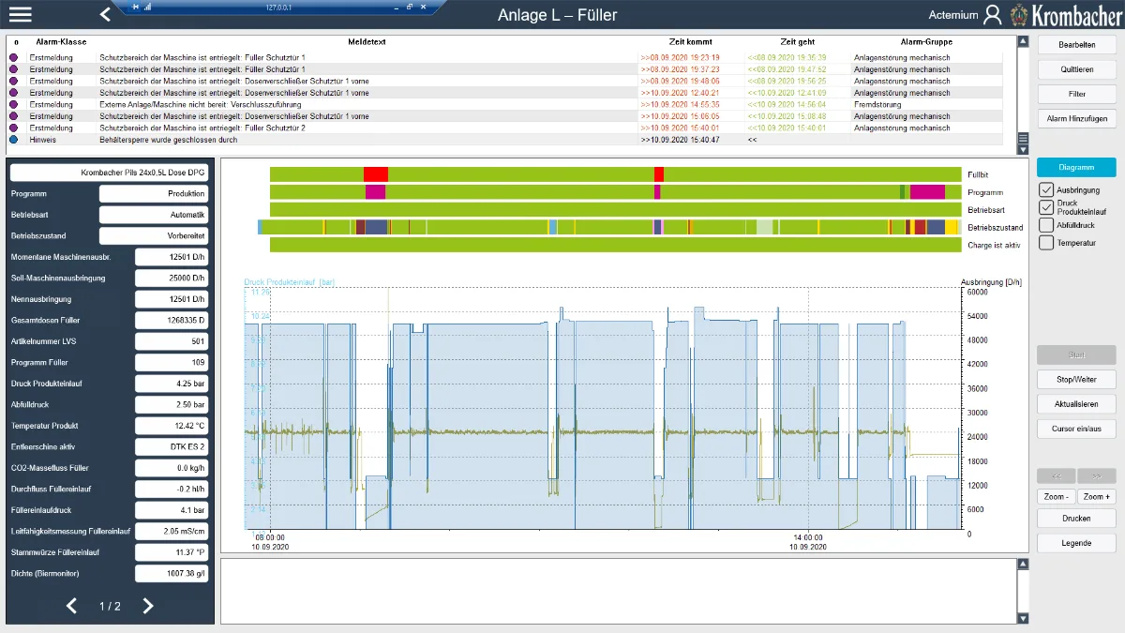Select the Diagramm tab
1125x633 pixels.
1076,168
